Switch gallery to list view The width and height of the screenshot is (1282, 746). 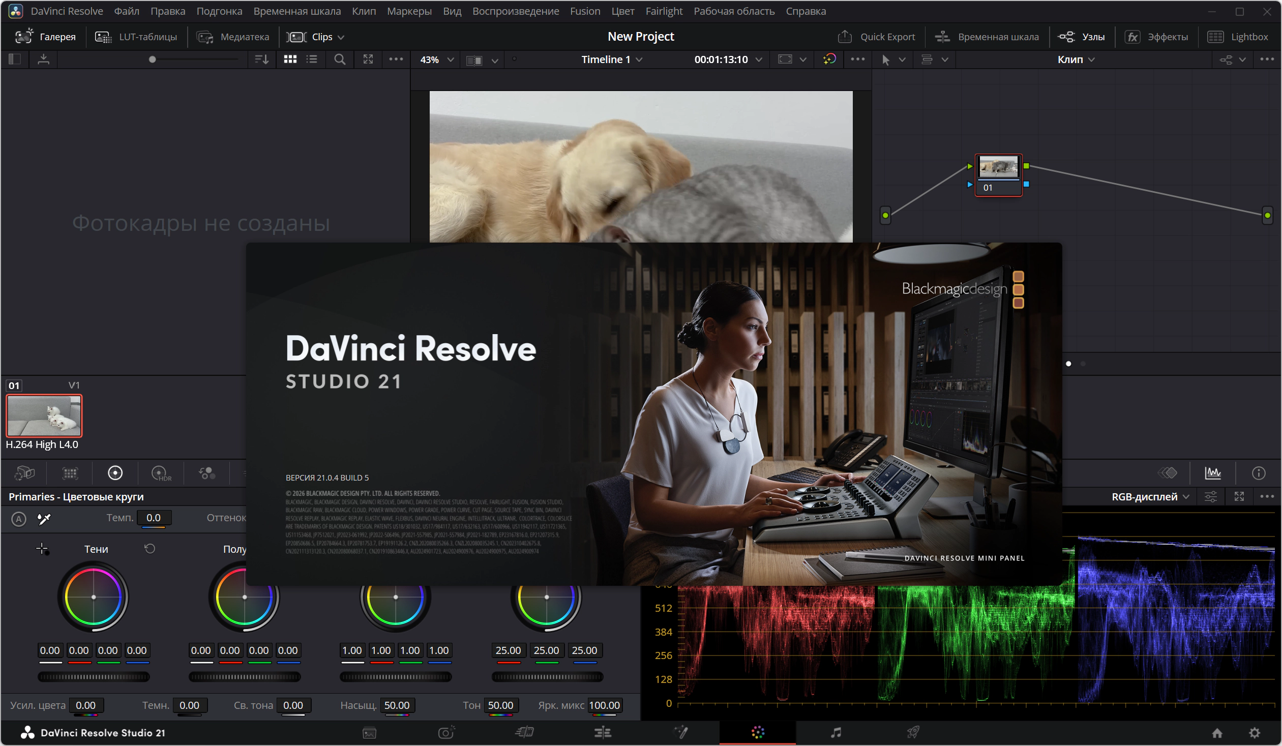point(312,59)
